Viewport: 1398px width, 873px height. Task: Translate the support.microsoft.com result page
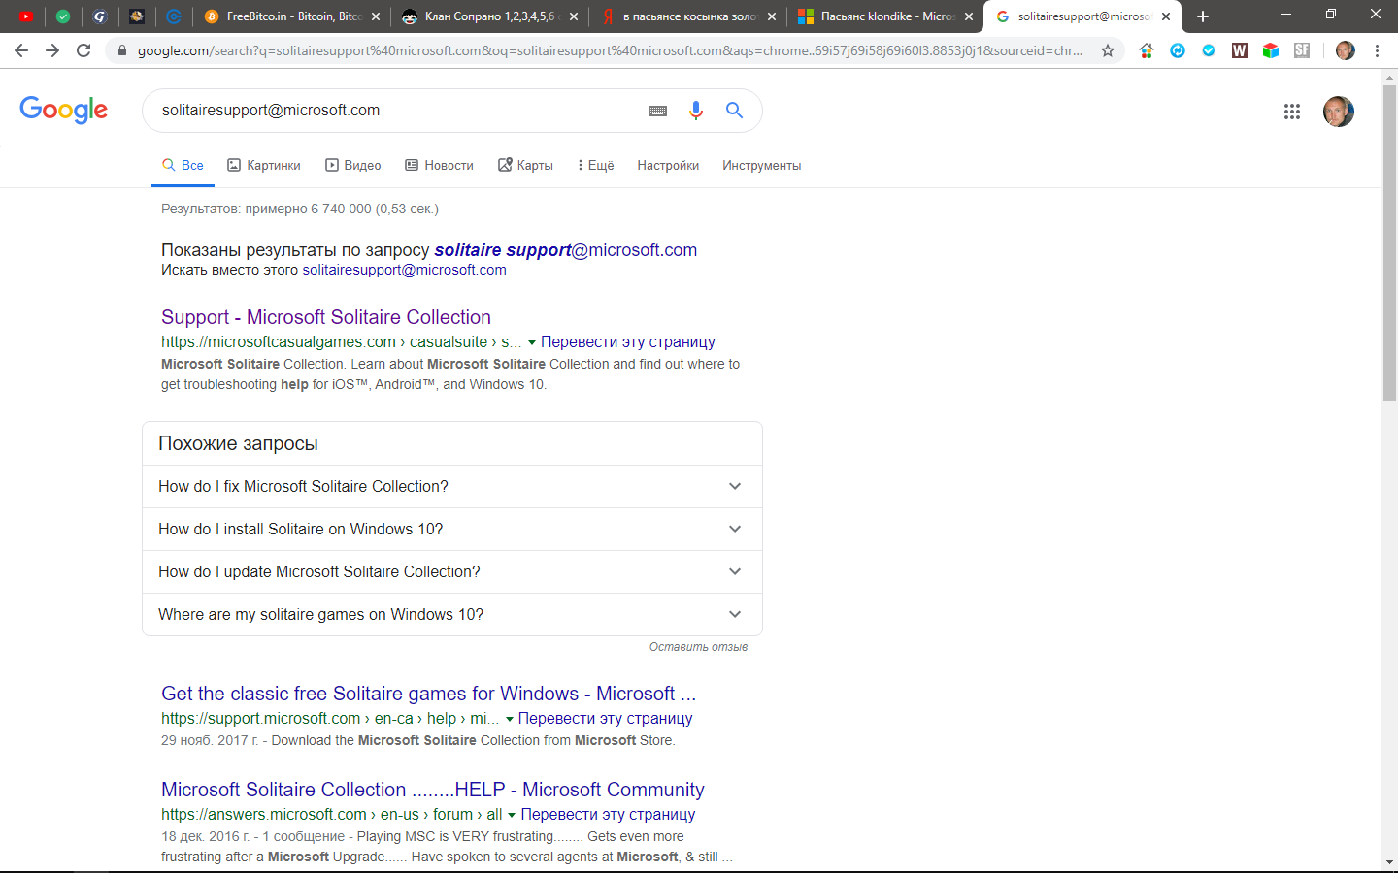606,718
